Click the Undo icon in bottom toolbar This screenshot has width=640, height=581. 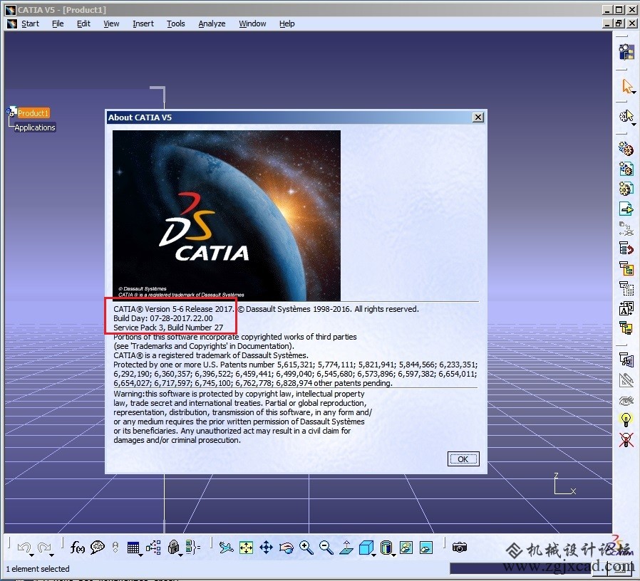(x=24, y=547)
